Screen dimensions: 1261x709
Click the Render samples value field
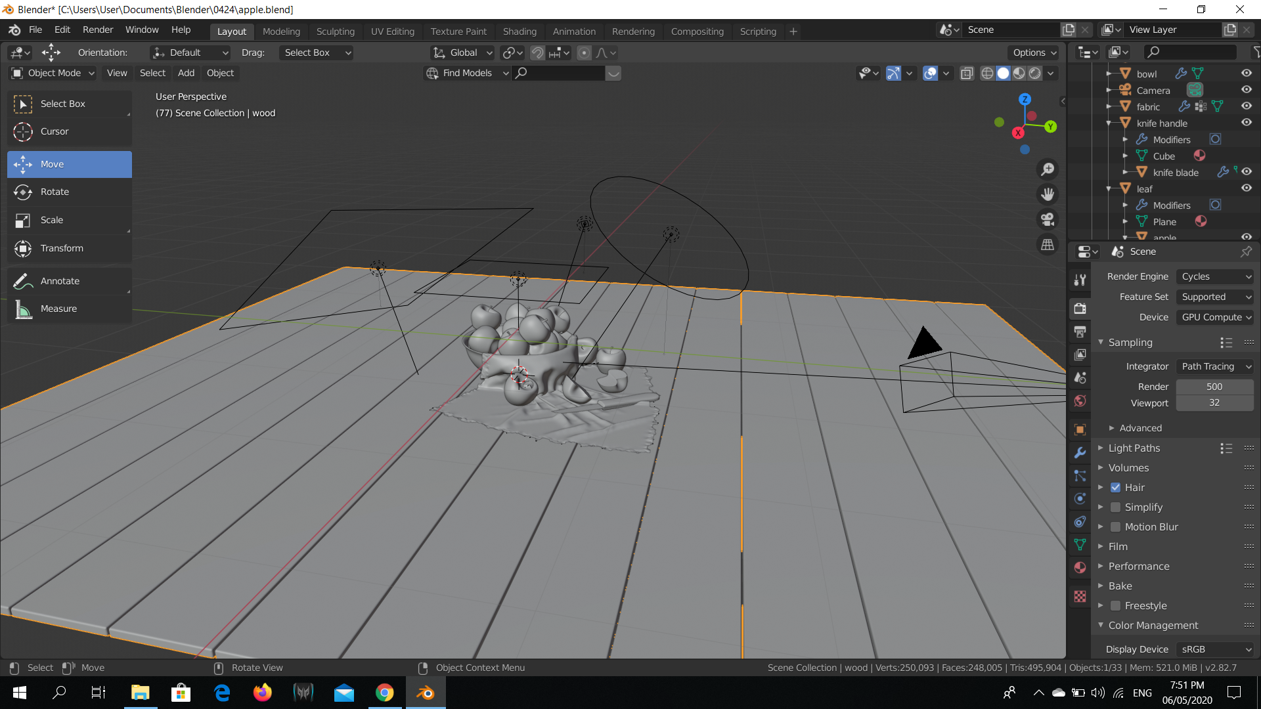click(1214, 387)
